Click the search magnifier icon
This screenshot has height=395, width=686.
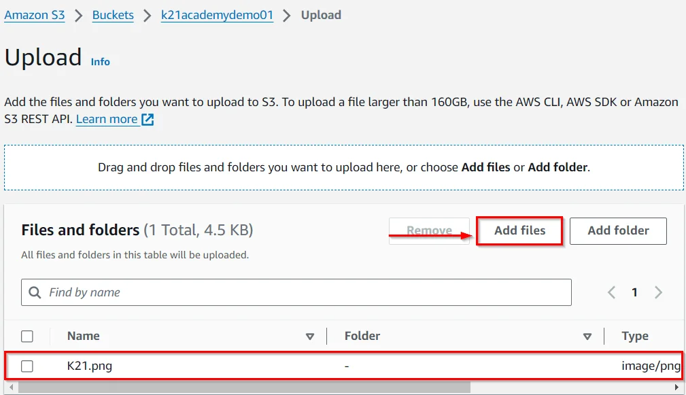(x=35, y=292)
